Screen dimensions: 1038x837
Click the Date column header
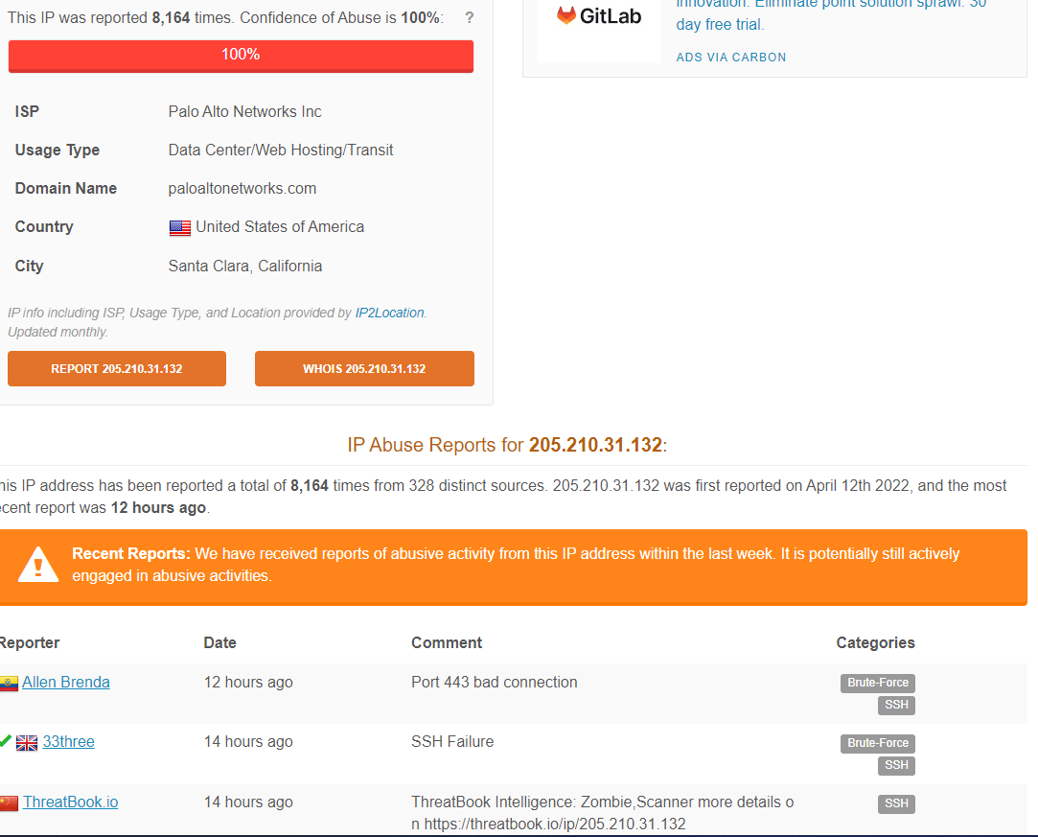tap(219, 643)
